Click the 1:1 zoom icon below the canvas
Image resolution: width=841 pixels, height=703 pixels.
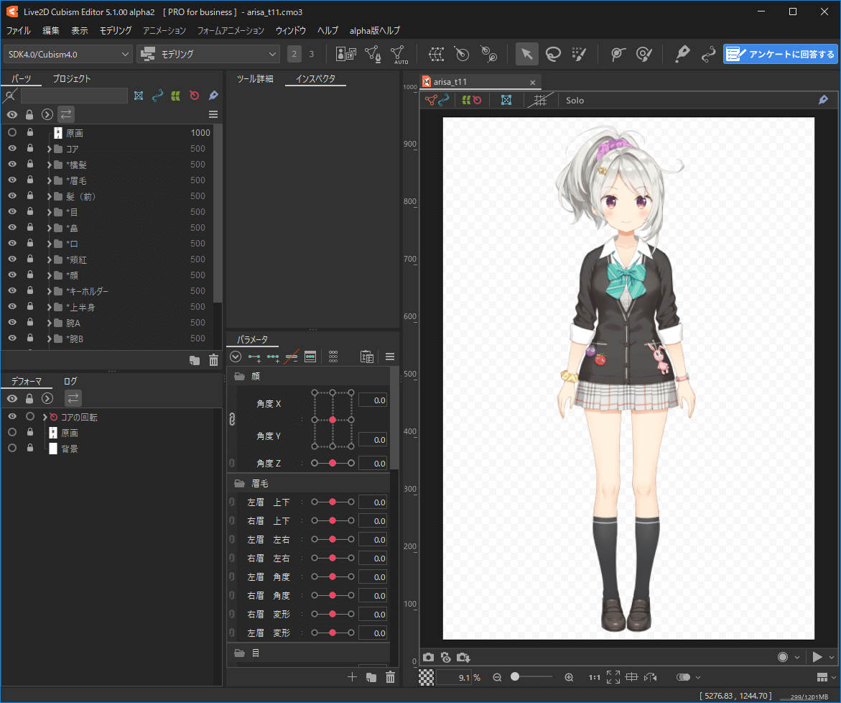594,676
